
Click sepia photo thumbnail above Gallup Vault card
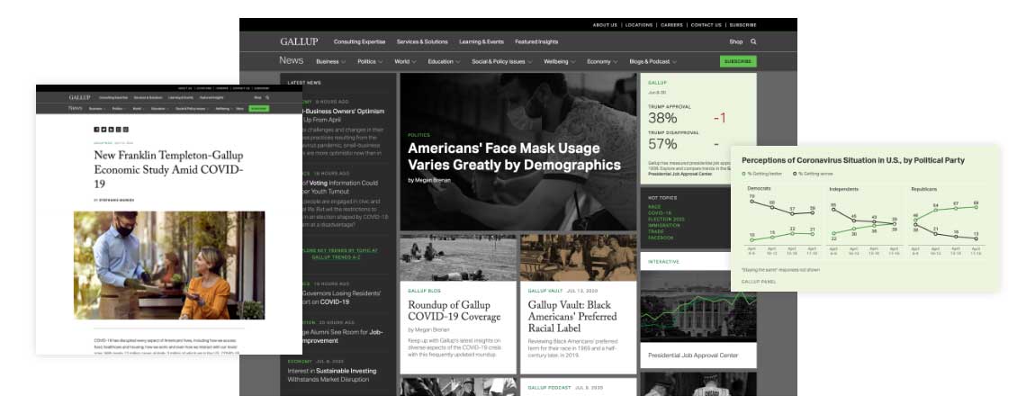(578, 257)
